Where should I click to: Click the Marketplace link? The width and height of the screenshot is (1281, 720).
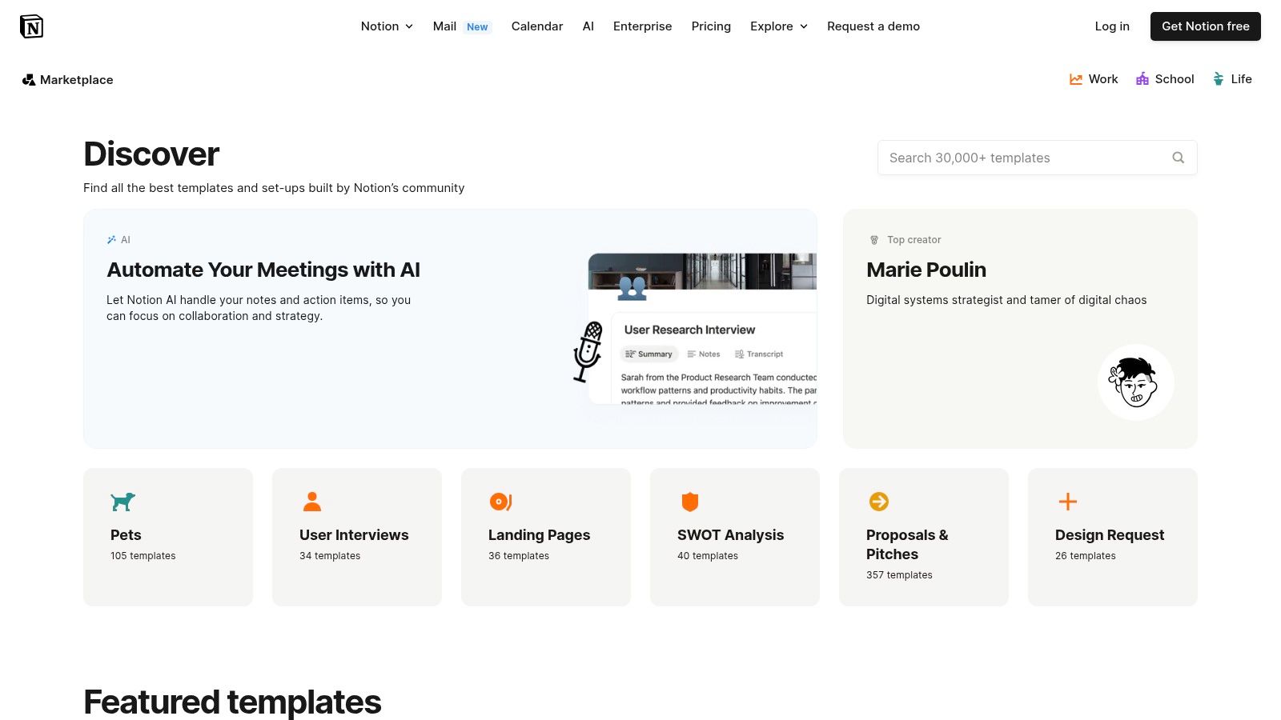click(x=68, y=80)
